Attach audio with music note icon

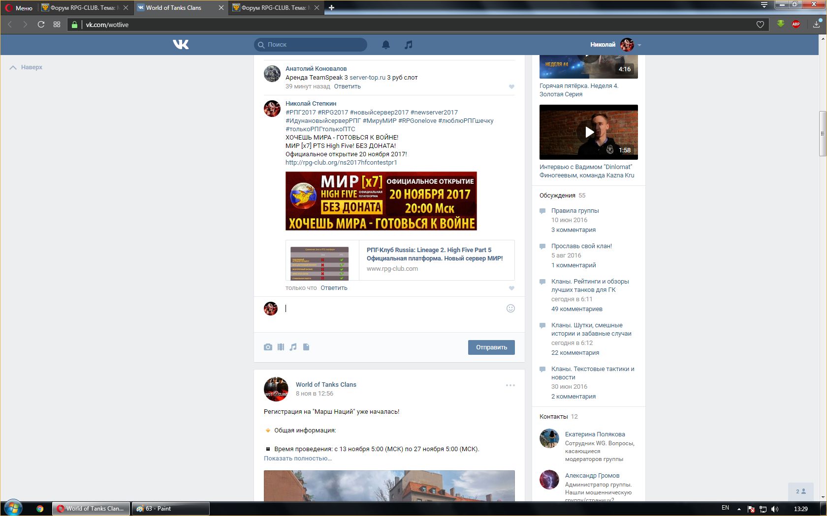tap(293, 347)
